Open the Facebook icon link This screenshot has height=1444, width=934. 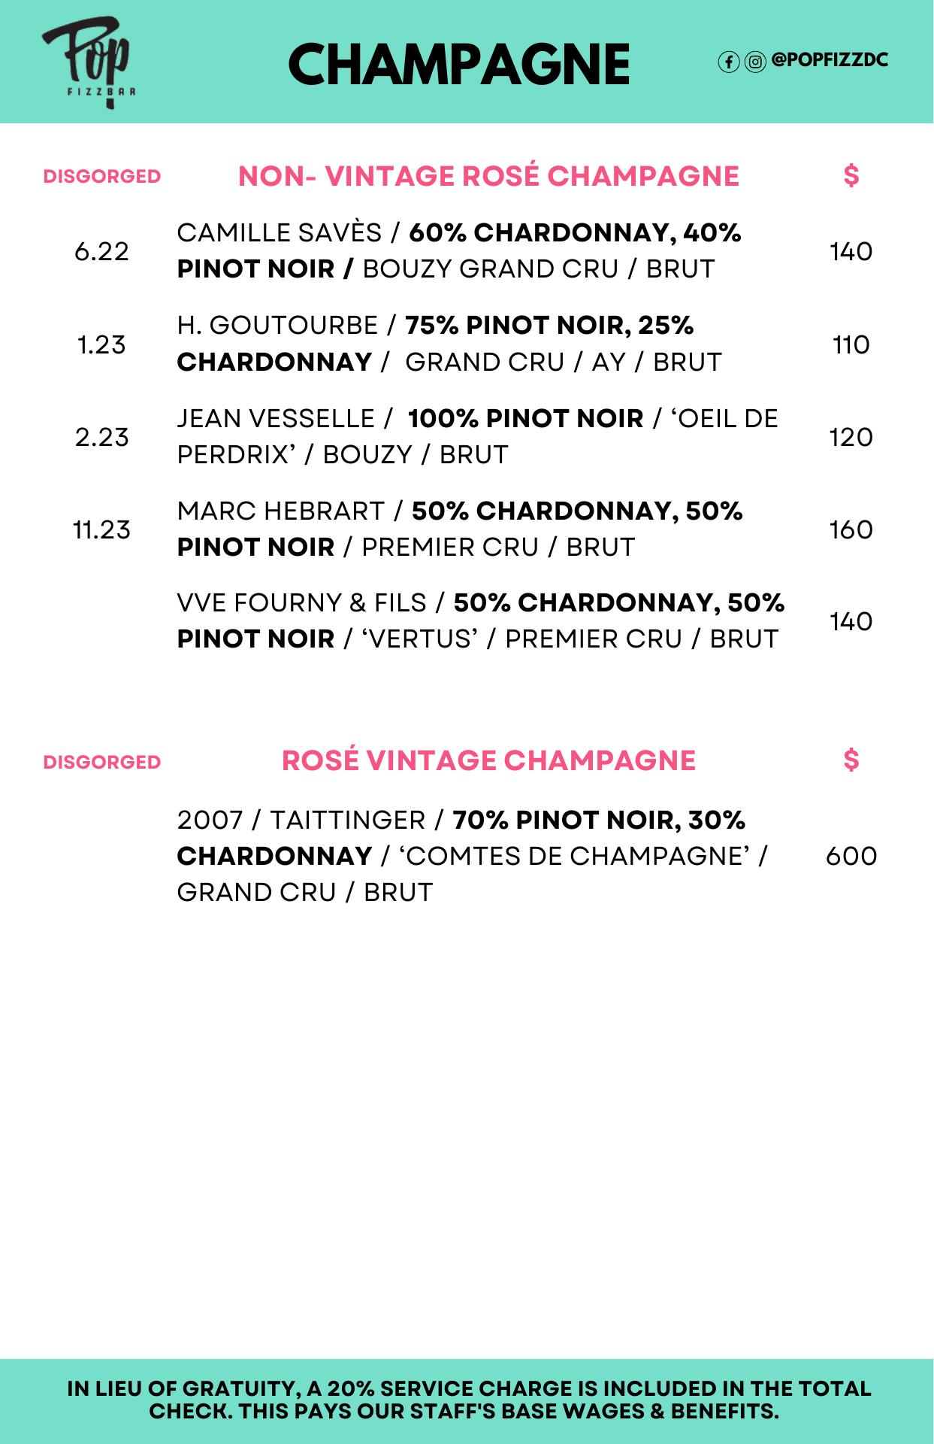728,62
